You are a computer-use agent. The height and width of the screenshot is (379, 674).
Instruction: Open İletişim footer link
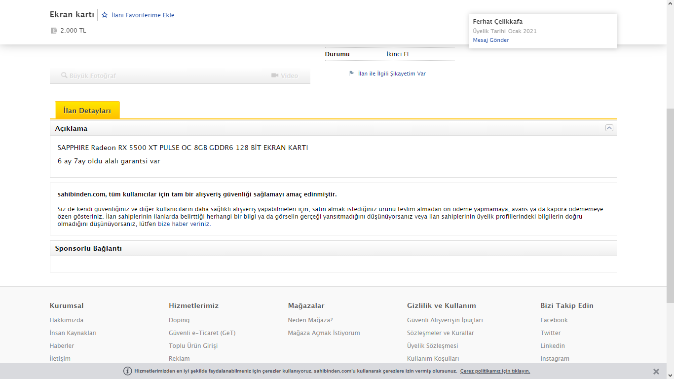(60, 359)
